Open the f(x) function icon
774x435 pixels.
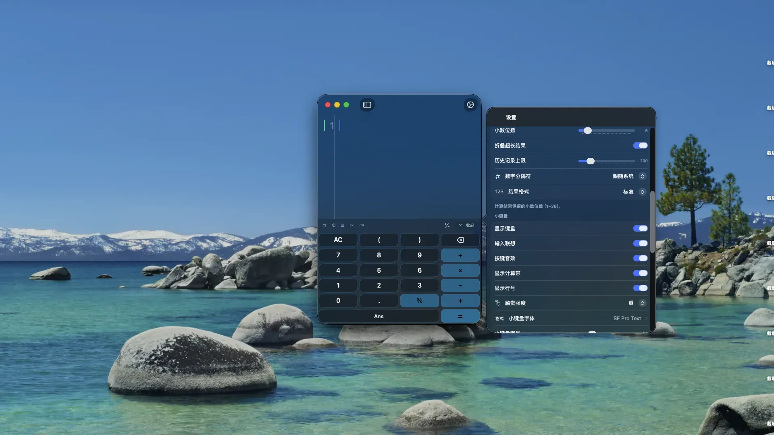362,225
